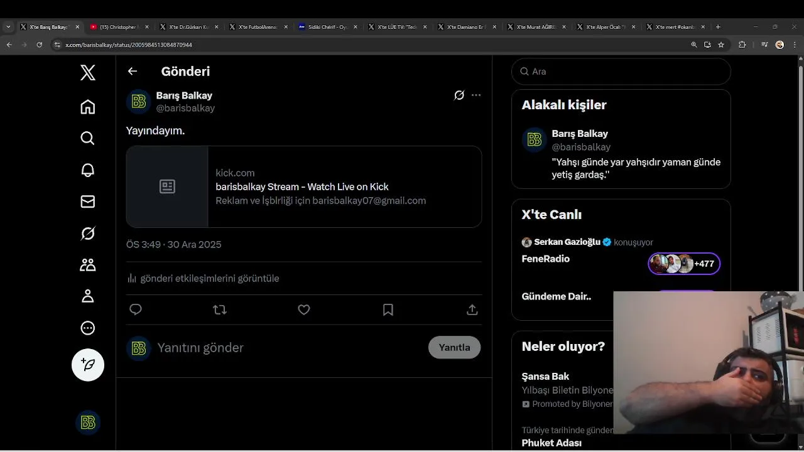Open Chrome profile avatar
This screenshot has height=452, width=804.
point(780,45)
